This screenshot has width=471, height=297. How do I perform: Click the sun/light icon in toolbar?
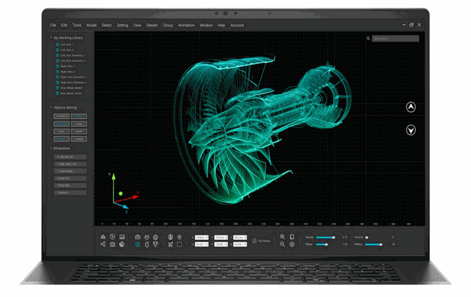coord(180,237)
